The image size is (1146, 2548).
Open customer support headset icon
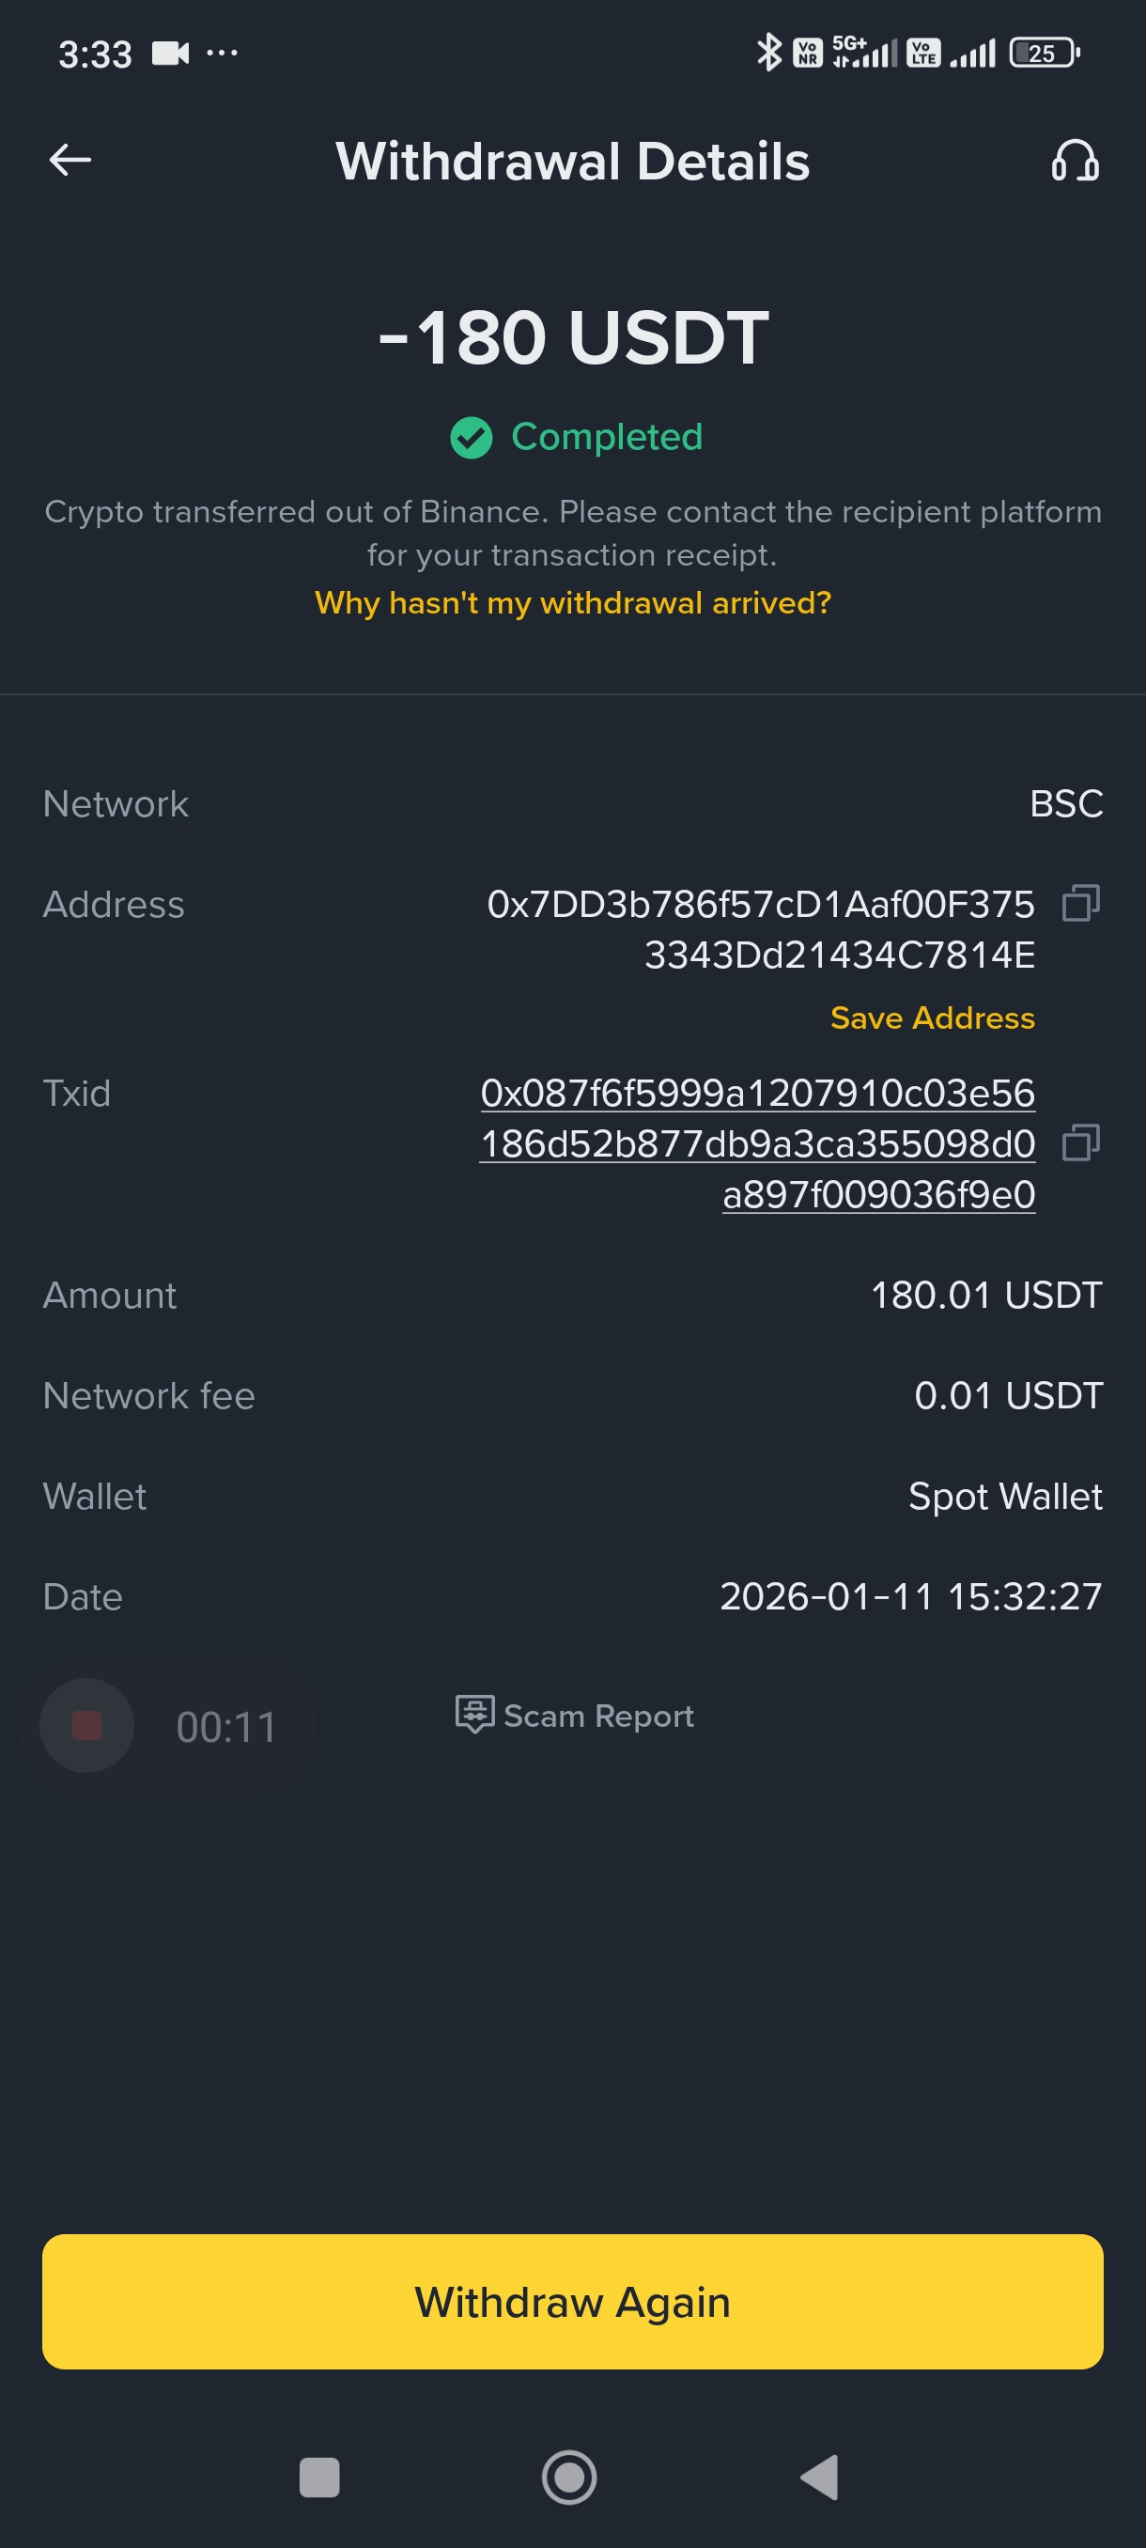click(1075, 161)
